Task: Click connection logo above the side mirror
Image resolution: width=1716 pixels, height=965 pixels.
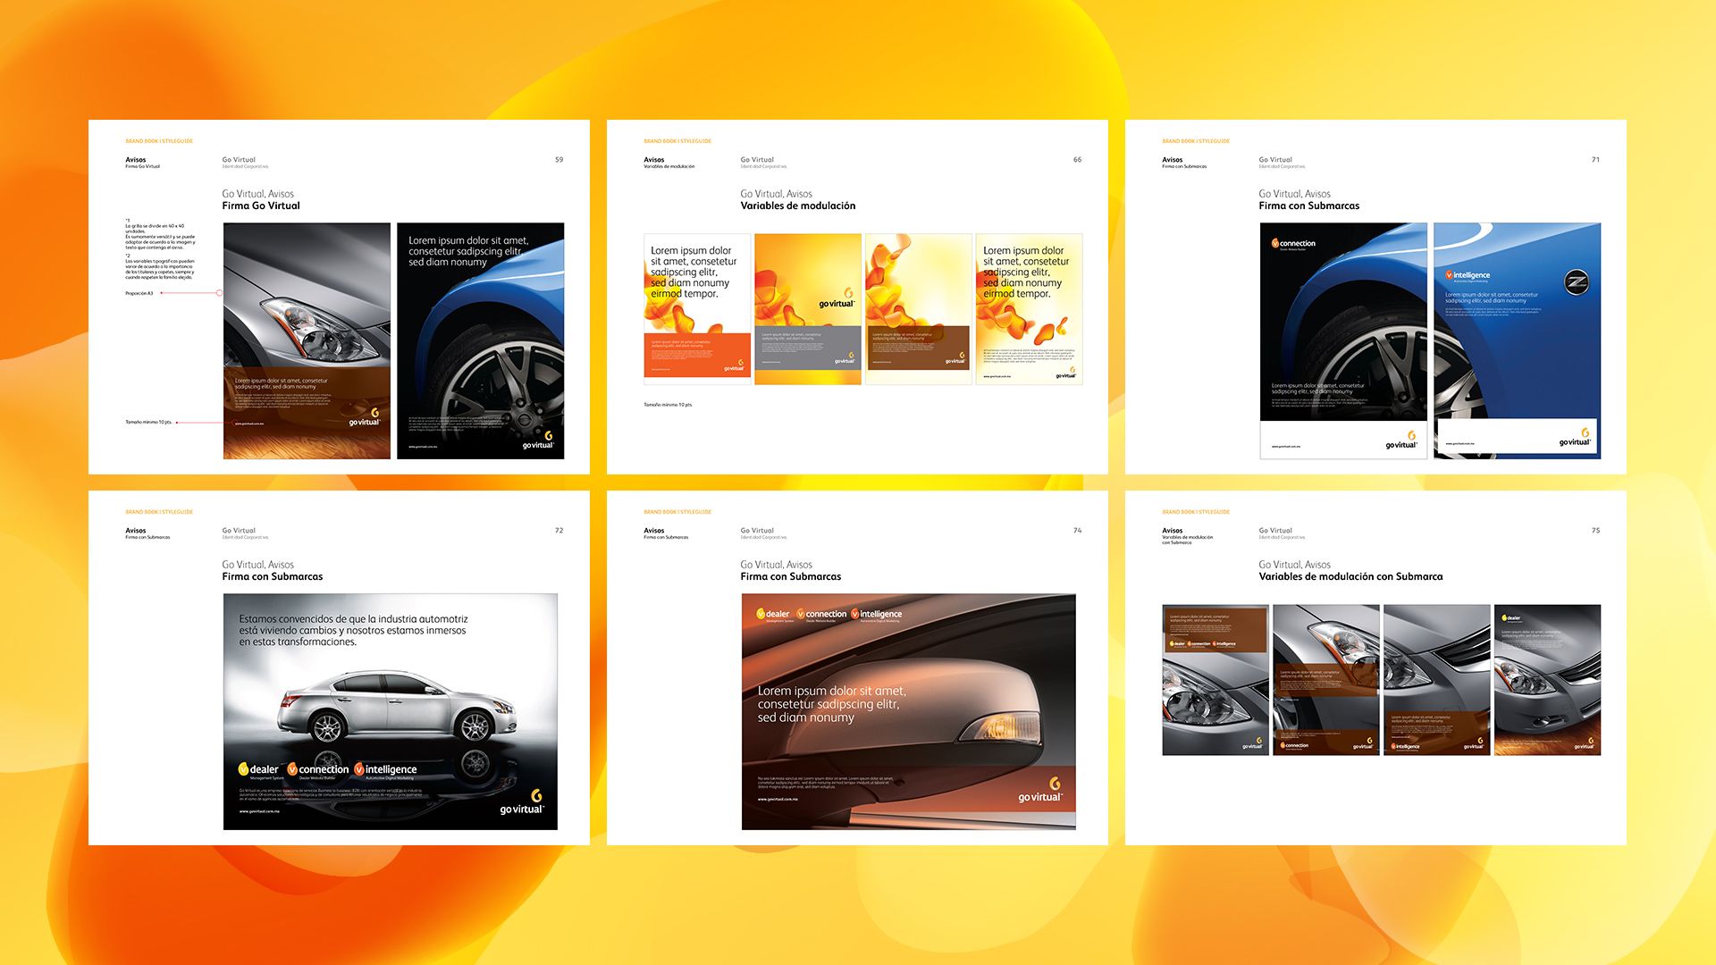Action: [820, 614]
